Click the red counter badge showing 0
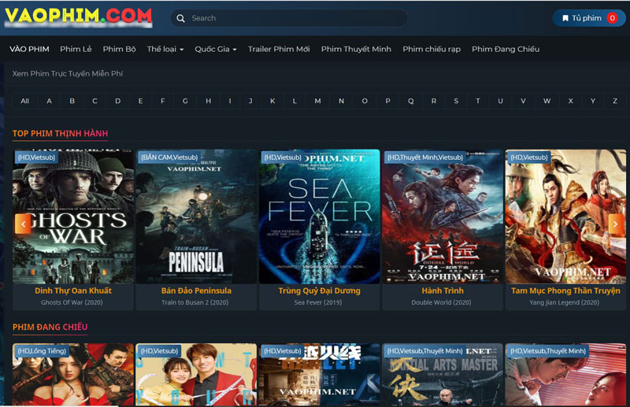 click(x=612, y=18)
